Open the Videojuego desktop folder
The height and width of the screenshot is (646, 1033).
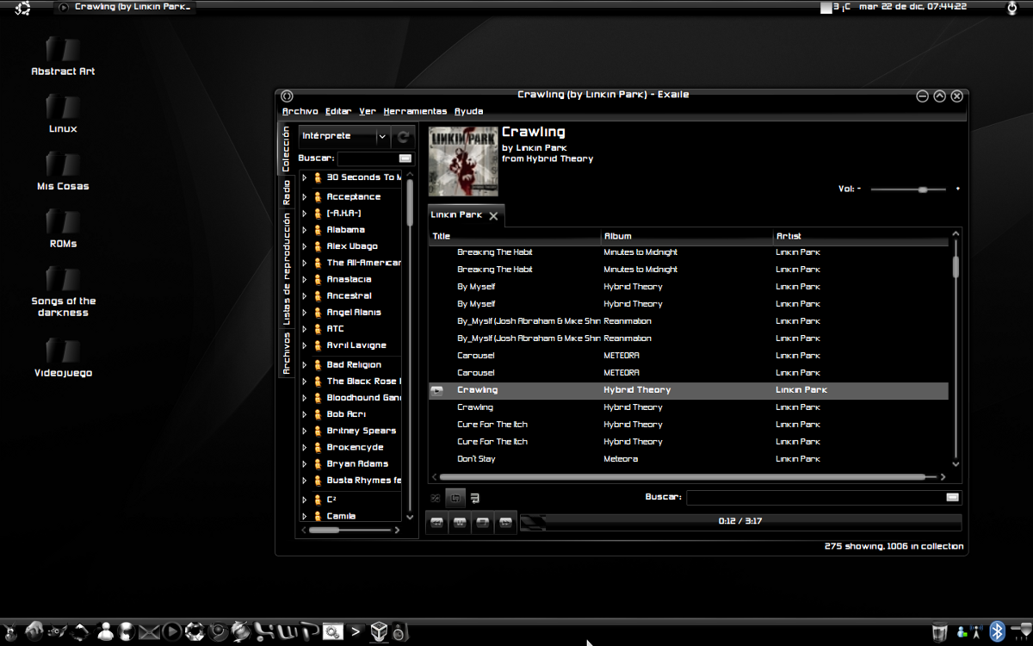63,357
